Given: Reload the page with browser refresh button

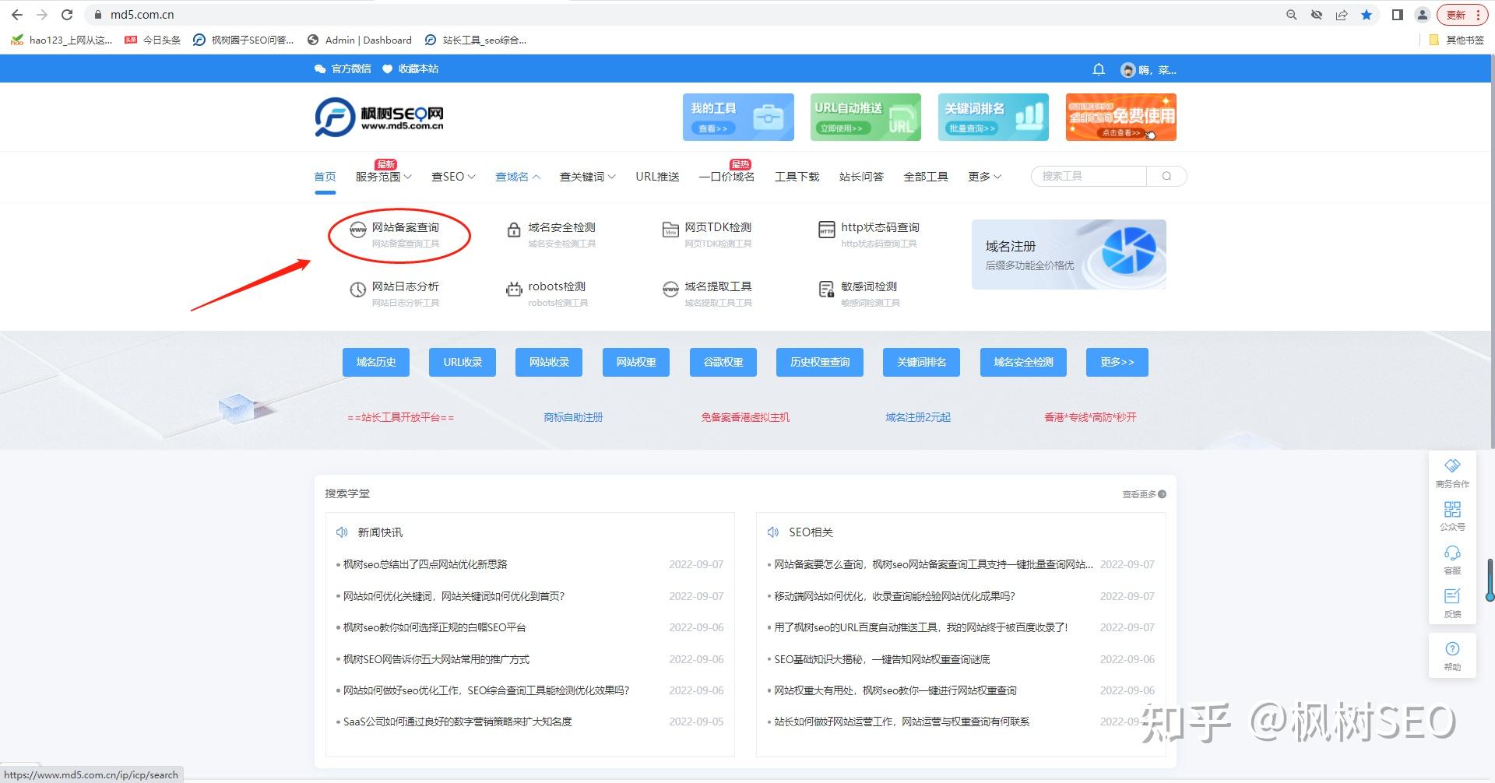Looking at the screenshot, I should click(67, 15).
